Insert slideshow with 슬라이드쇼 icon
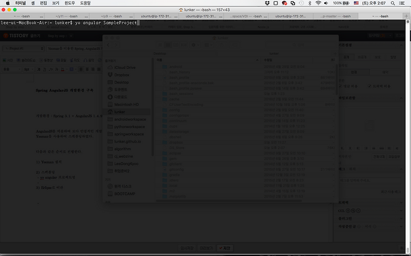Image resolution: width=411 pixels, height=256 pixels. [x=26, y=60]
